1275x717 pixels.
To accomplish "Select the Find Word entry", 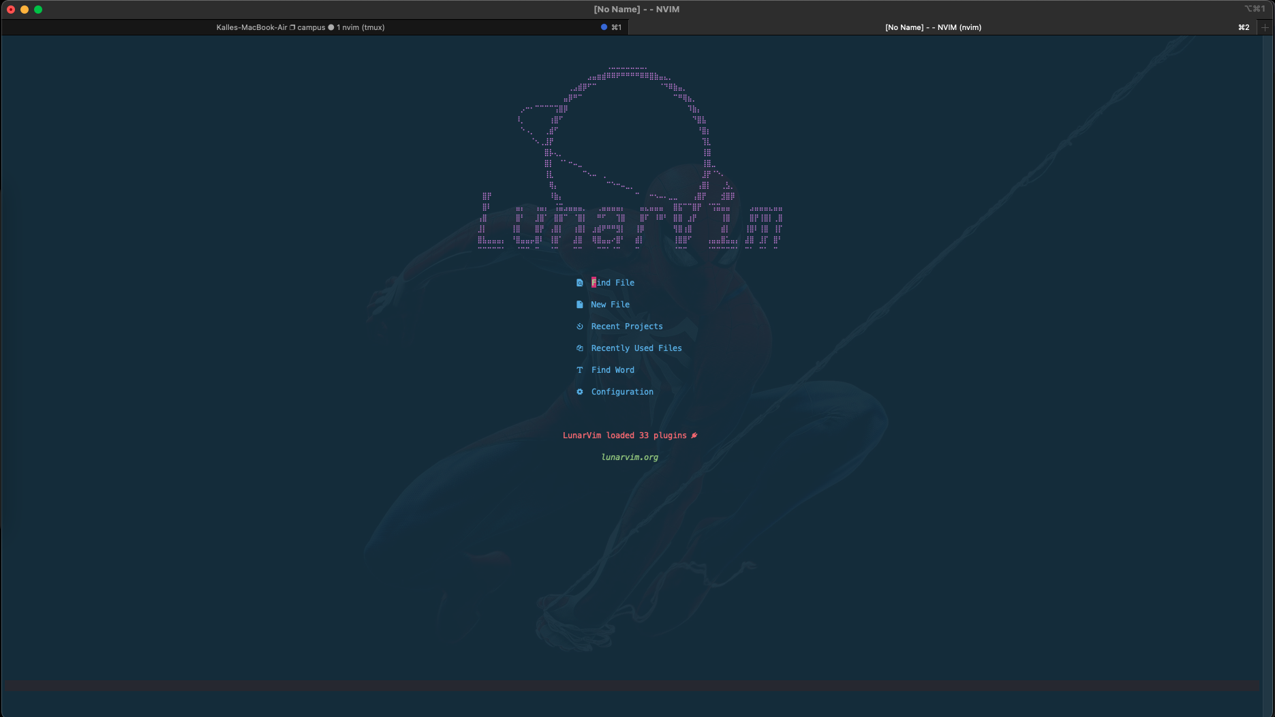I will tap(613, 370).
